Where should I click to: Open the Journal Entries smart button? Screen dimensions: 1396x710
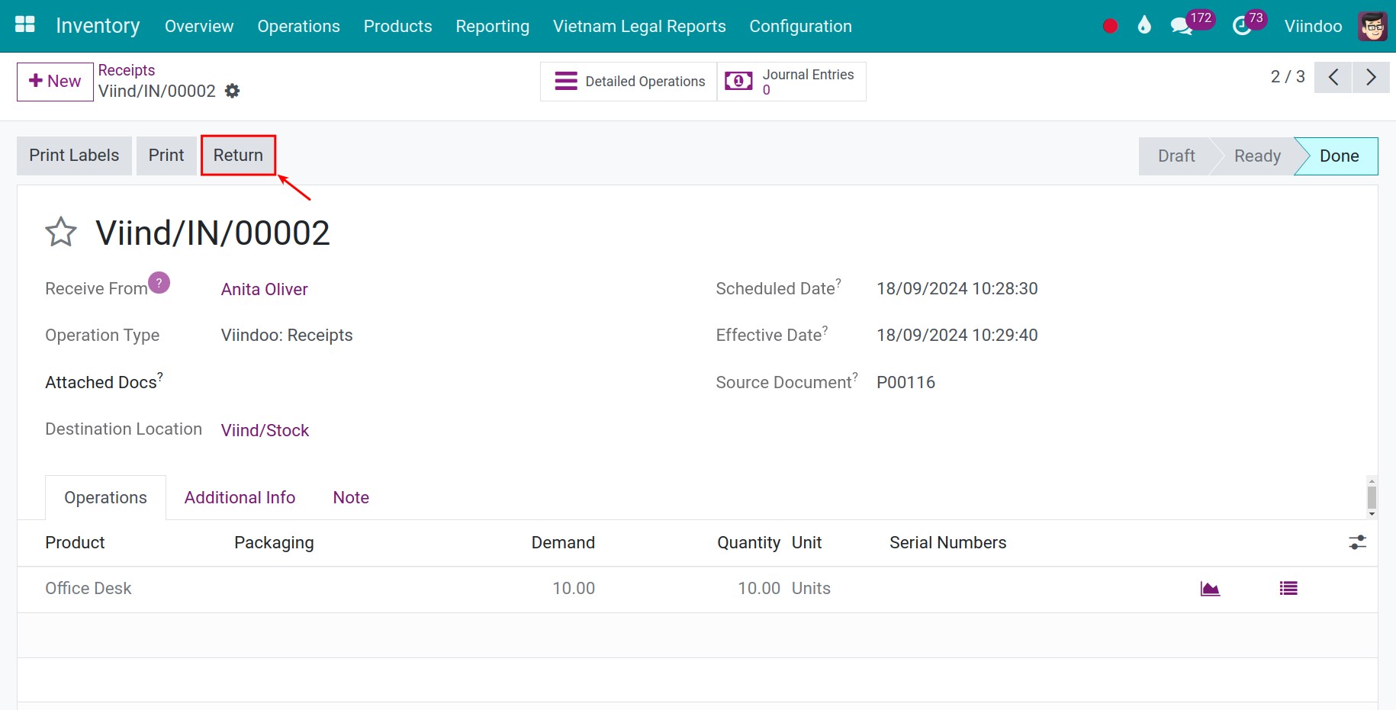pyautogui.click(x=791, y=82)
